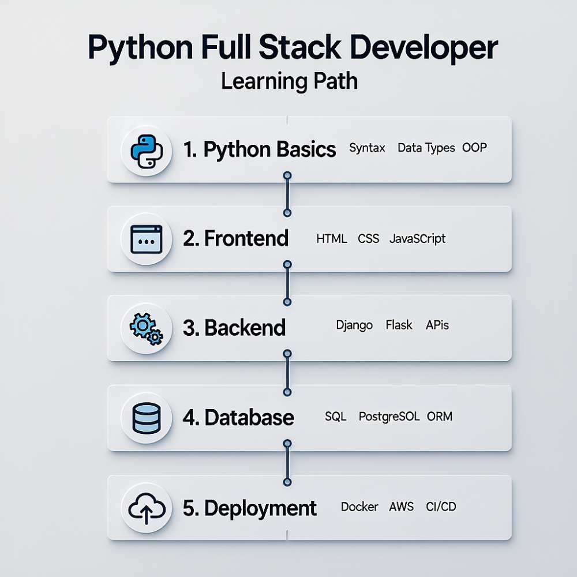Image resolution: width=577 pixels, height=577 pixels.
Task: Select the JavaScript tag
Action: pyautogui.click(x=418, y=238)
